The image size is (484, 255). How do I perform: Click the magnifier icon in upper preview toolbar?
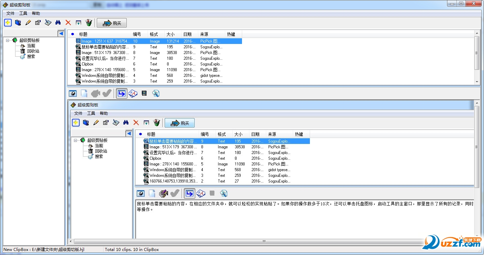pos(156,93)
